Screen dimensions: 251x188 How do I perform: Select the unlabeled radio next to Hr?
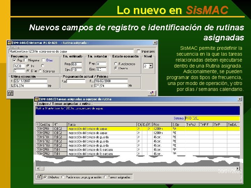point(43,66)
